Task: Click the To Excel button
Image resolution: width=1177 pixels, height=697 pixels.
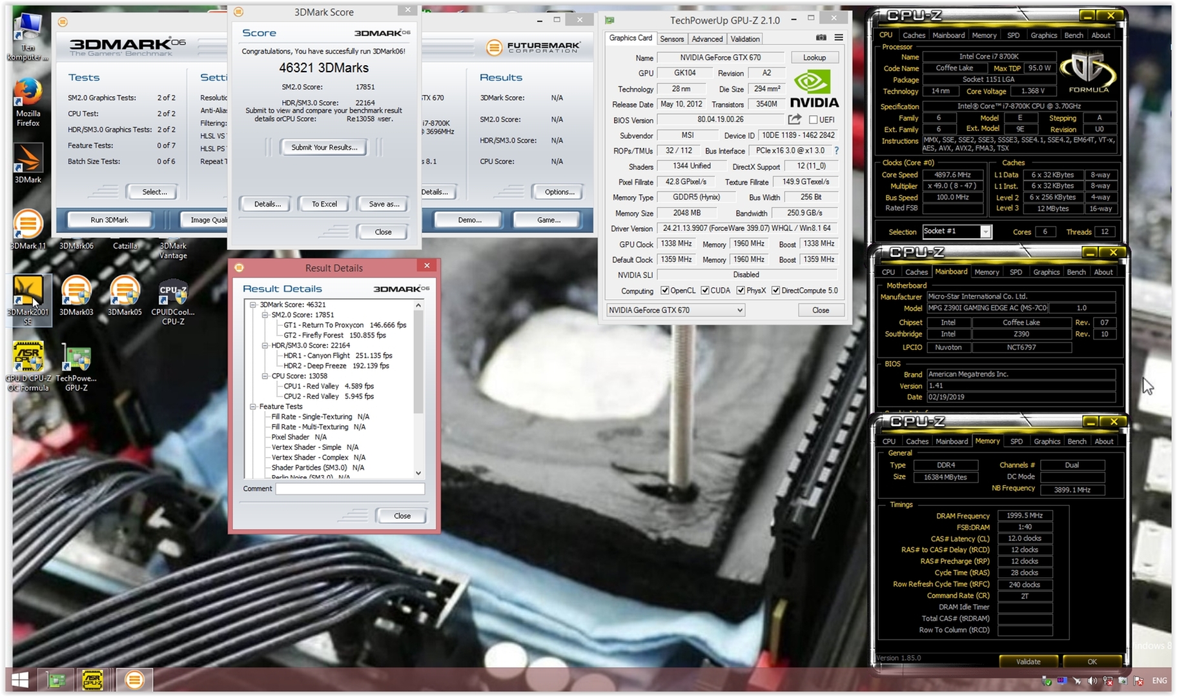Action: [324, 204]
